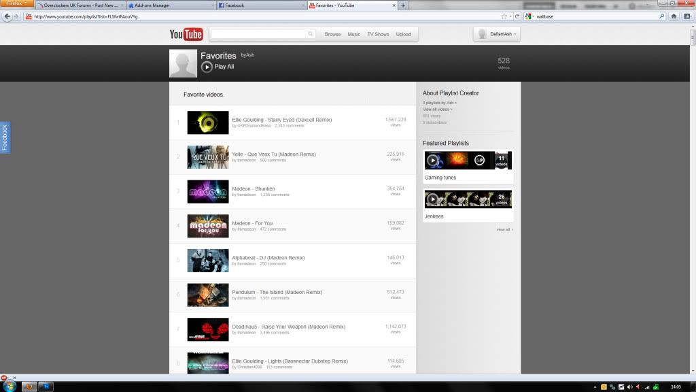Open the Gaming tunes featured playlist thumbnail
696x392 pixels.
click(468, 161)
